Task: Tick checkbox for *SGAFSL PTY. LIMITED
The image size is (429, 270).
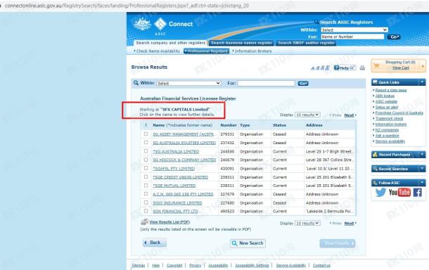Action: click(146, 168)
